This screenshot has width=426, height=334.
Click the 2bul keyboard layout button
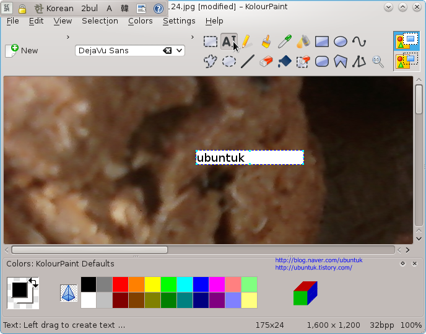89,9
